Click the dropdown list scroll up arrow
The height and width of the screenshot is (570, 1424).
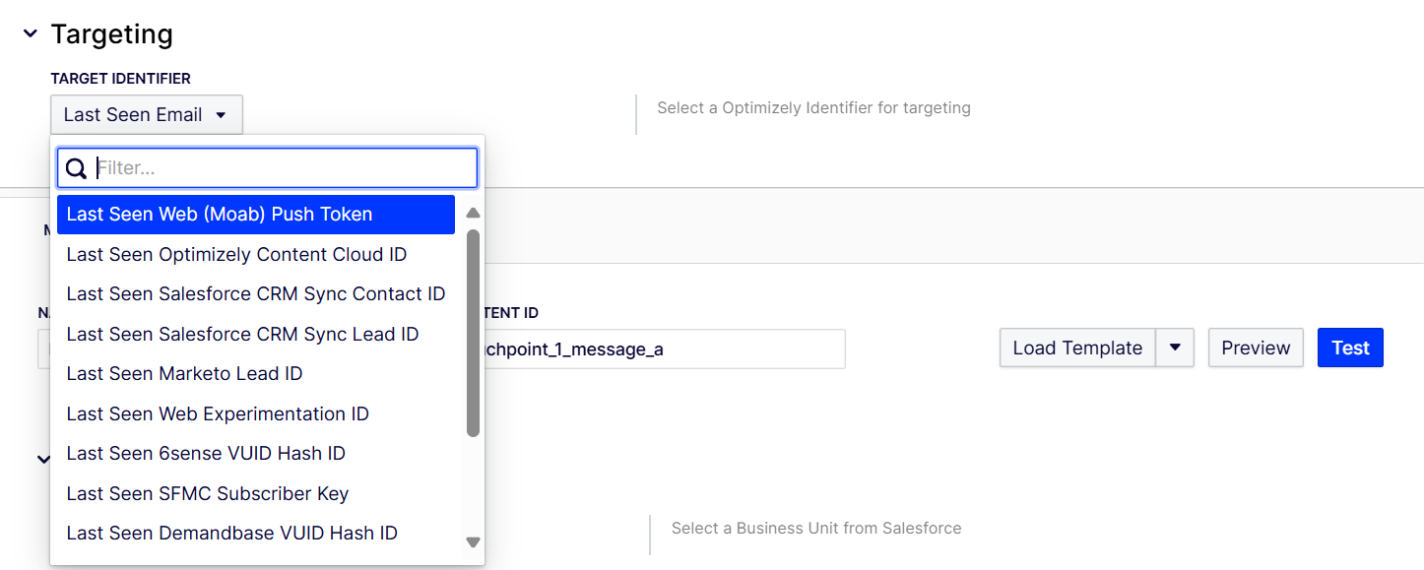click(473, 213)
